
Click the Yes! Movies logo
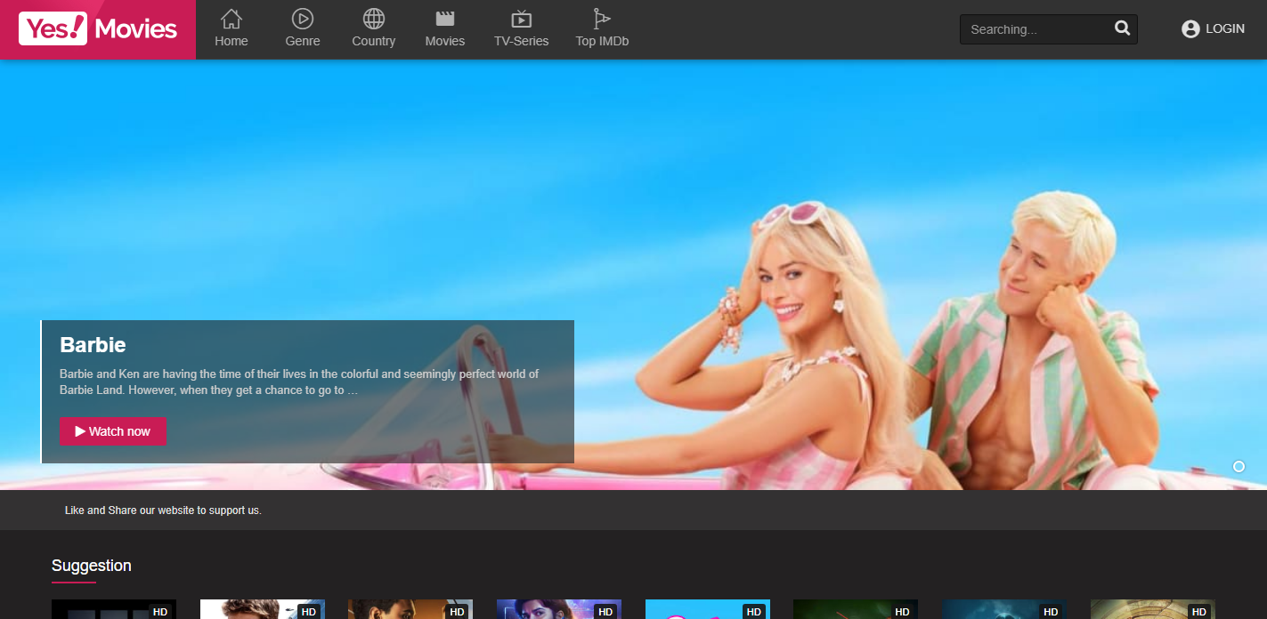tap(98, 28)
